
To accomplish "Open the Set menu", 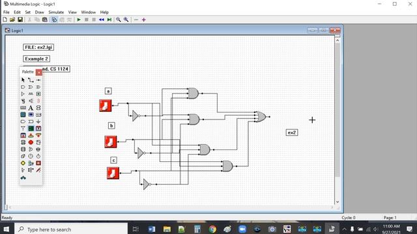I will click(27, 12).
